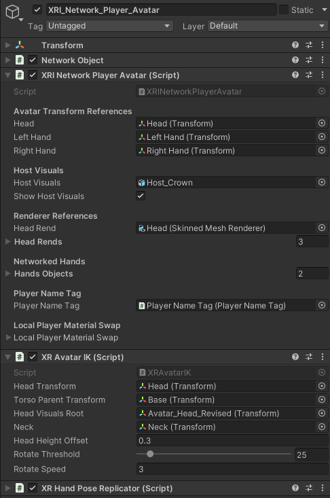Open Network Object three-dot menu

[x=323, y=60]
